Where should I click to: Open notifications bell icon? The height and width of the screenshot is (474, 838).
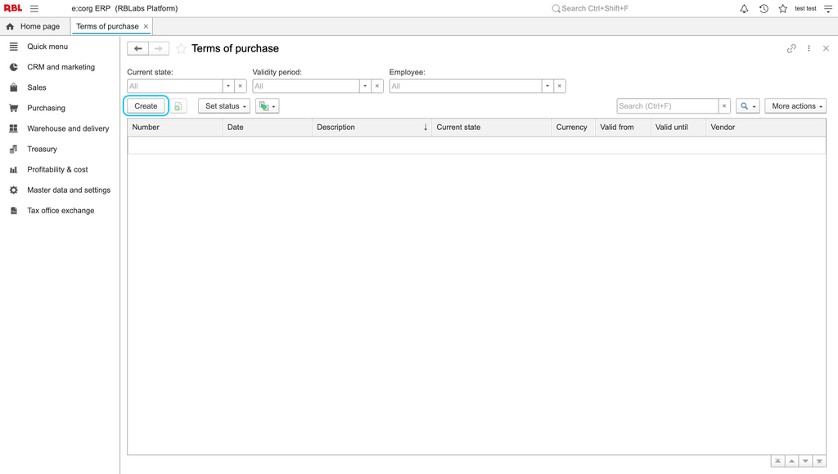[744, 8]
